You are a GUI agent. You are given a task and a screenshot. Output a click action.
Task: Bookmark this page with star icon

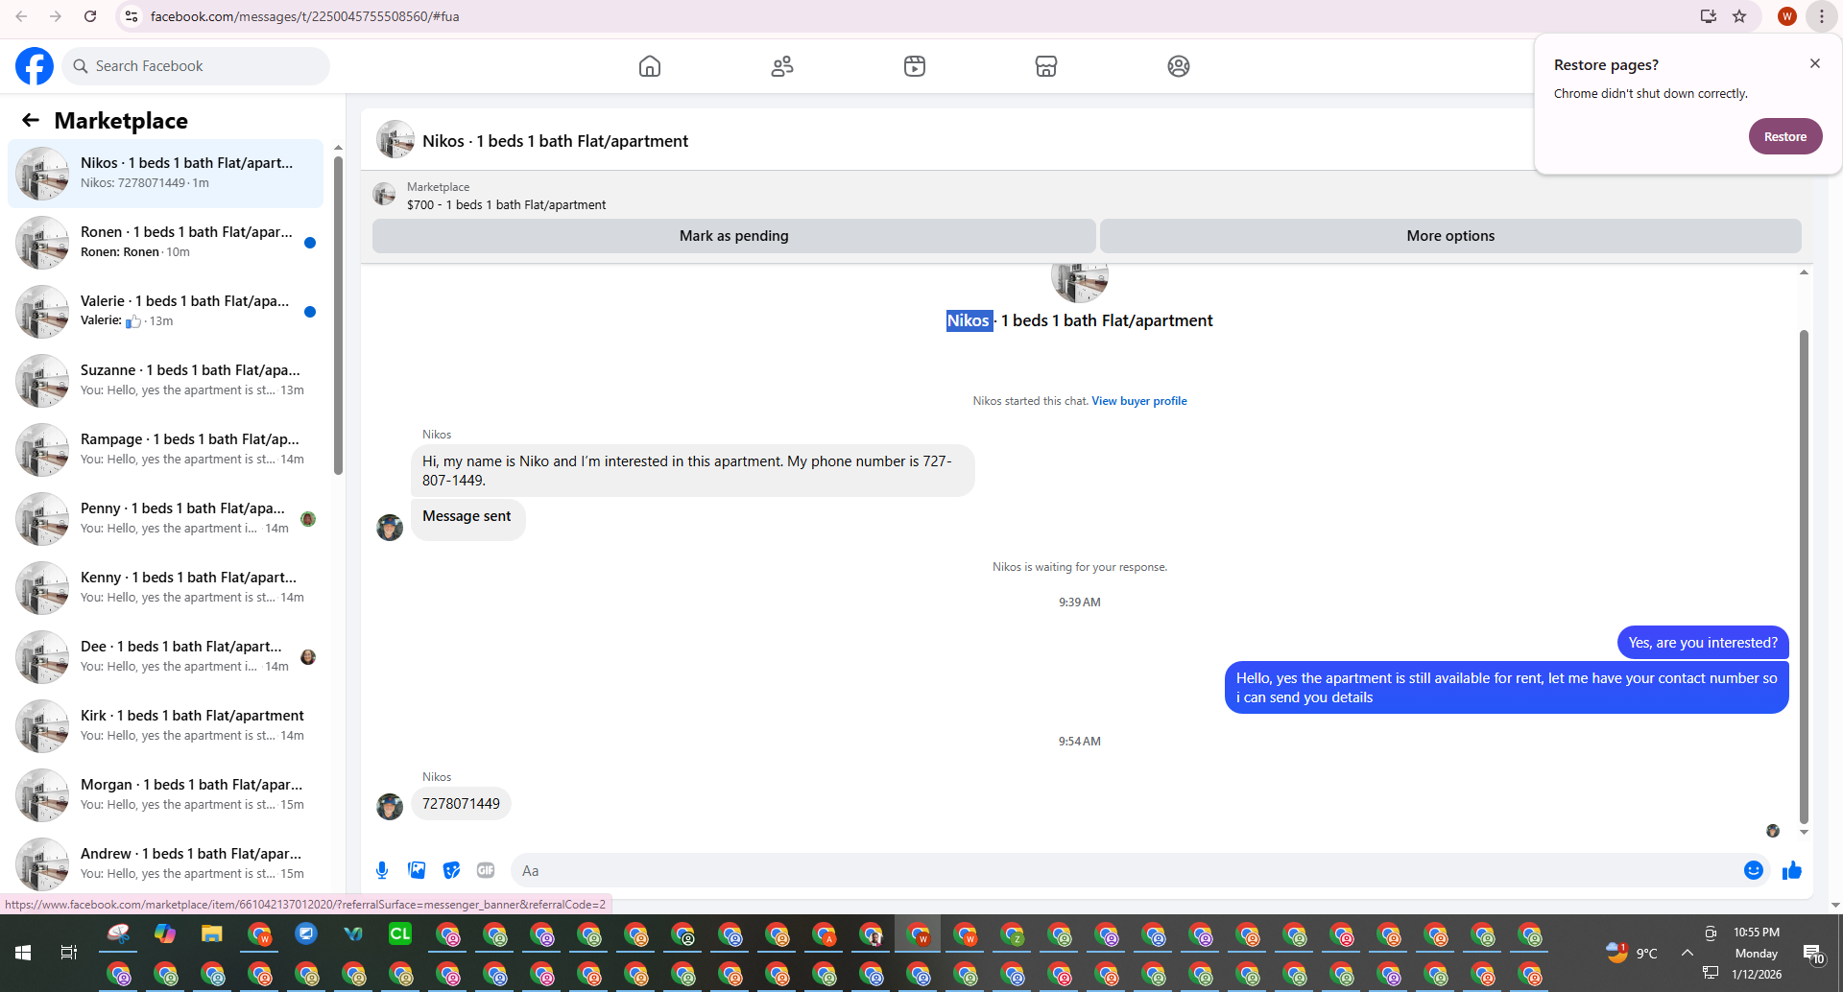(x=1739, y=16)
